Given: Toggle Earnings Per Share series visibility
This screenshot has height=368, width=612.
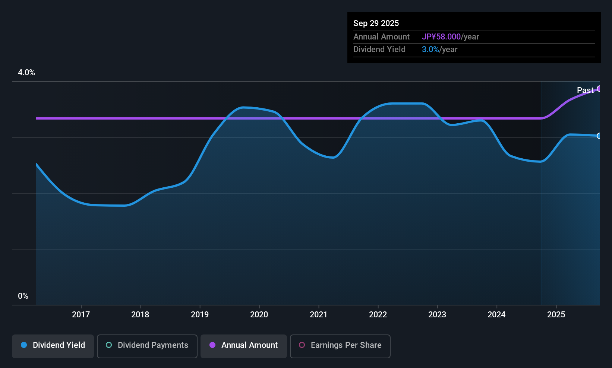Looking at the screenshot, I should 340,346.
